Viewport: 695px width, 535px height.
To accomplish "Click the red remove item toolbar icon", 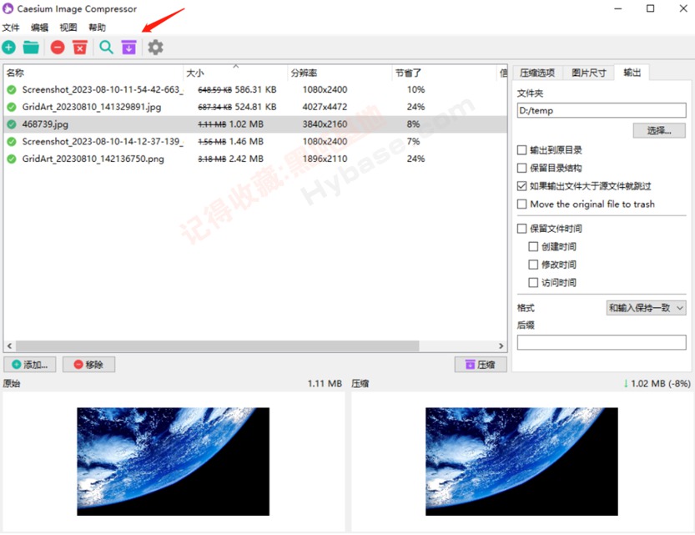I will pyautogui.click(x=58, y=47).
